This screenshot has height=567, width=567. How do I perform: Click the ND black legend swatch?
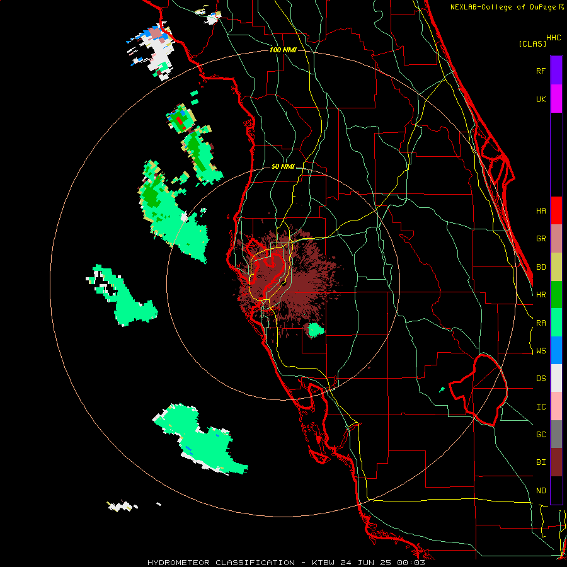[x=556, y=490]
